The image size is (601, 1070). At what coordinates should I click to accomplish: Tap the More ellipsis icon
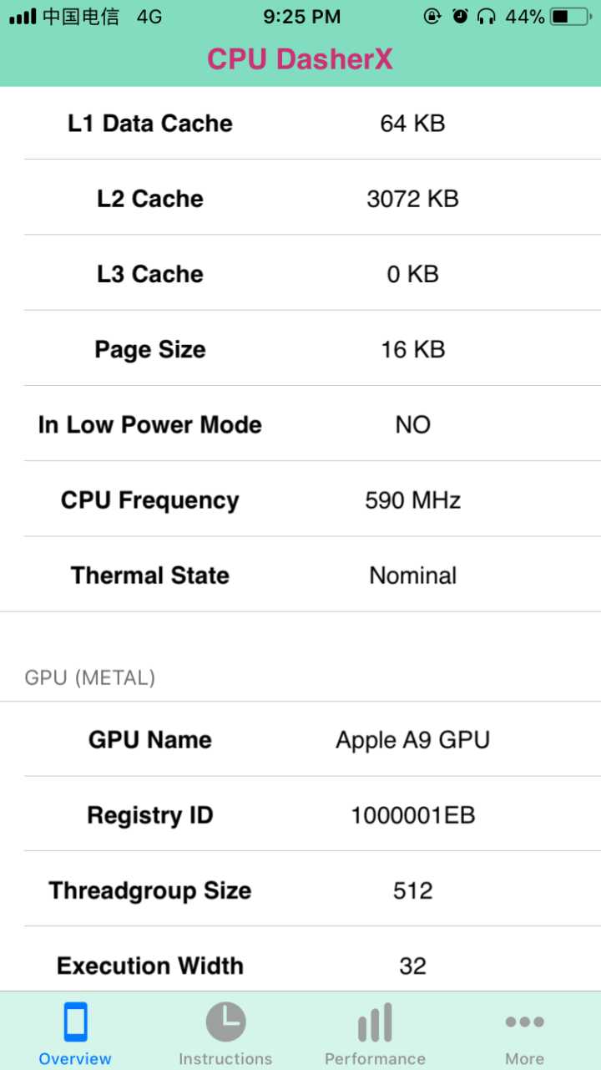pos(524,1020)
